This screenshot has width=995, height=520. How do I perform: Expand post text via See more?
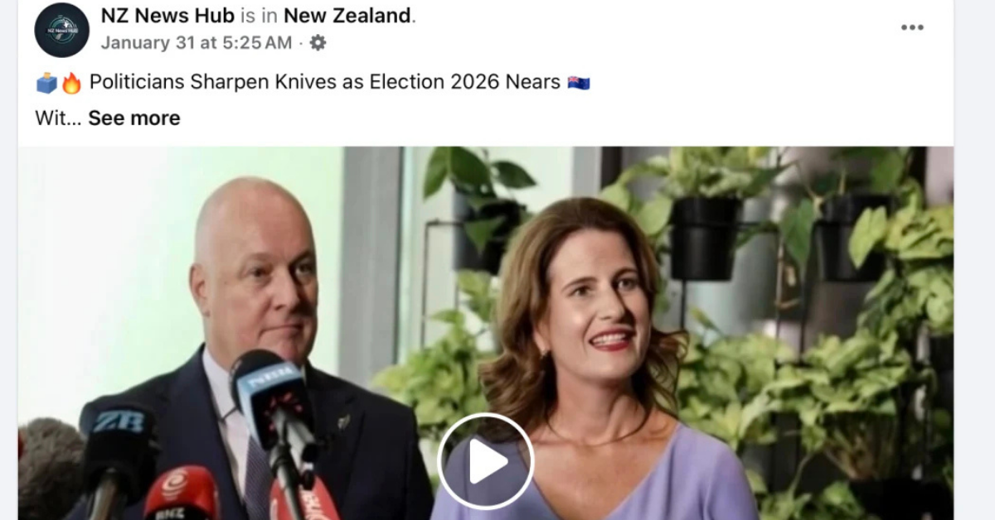click(x=134, y=118)
